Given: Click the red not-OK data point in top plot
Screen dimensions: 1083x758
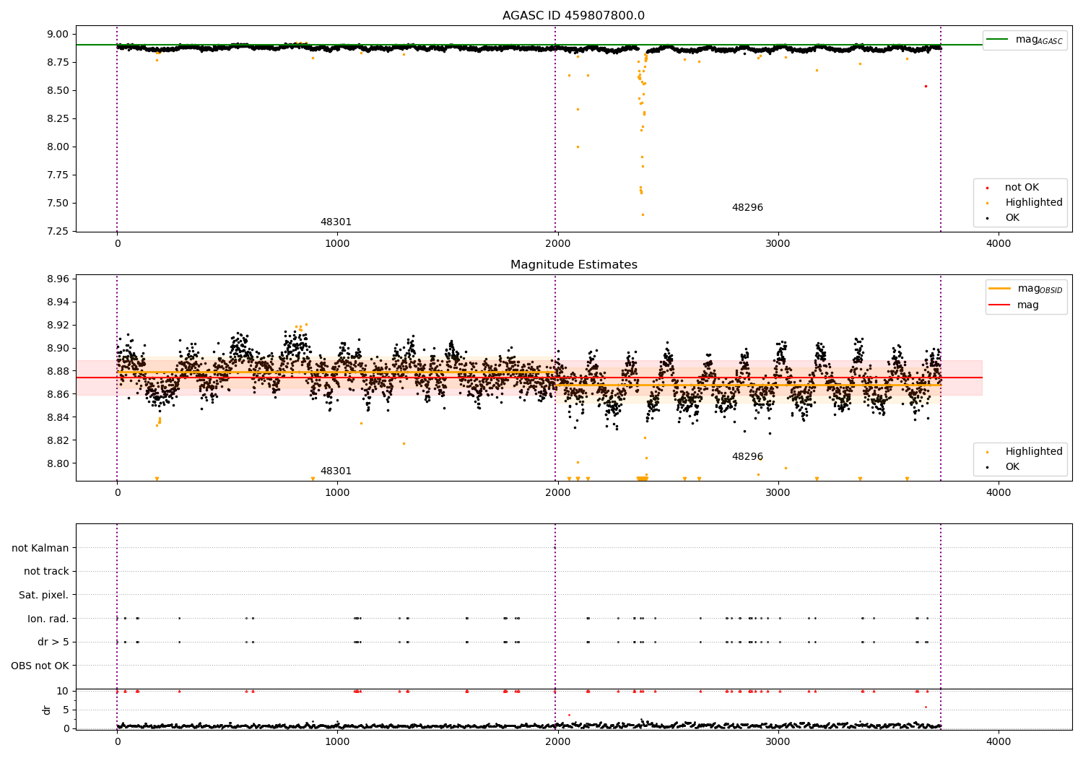Looking at the screenshot, I should point(926,86).
